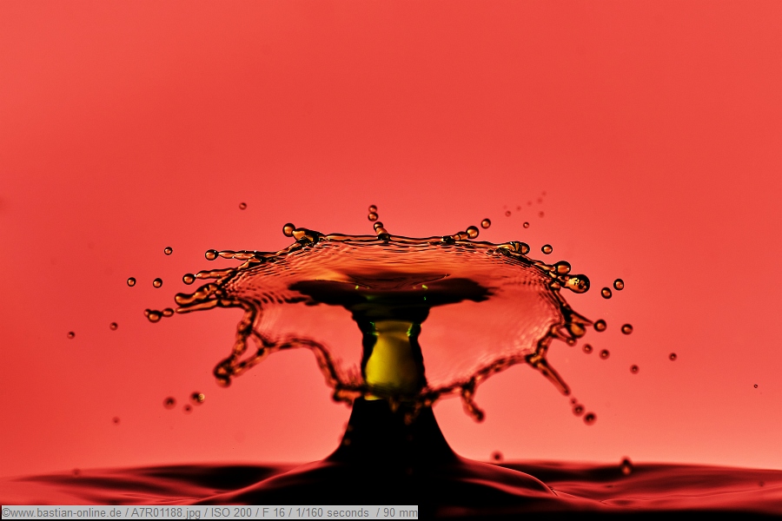
Task: Click the photo caption text at bottom
Action: point(209,512)
